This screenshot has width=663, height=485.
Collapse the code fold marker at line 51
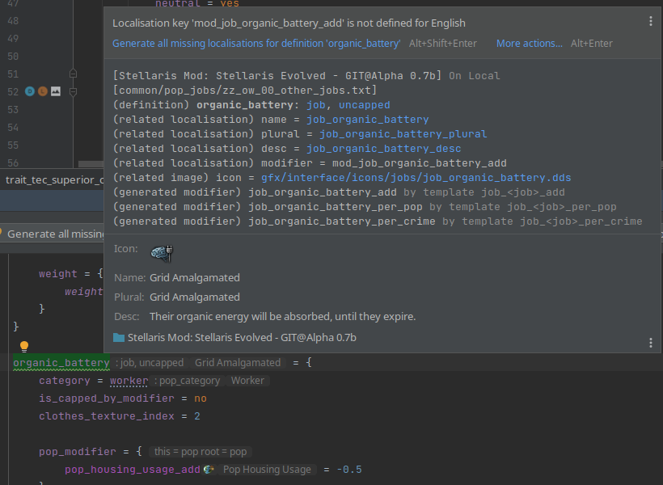tap(73, 74)
